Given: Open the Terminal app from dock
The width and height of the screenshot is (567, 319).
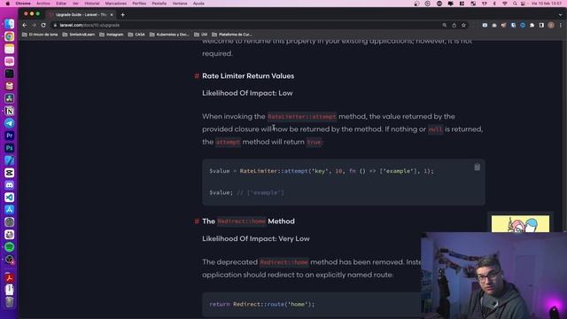Looking at the screenshot, I should (x=10, y=74).
